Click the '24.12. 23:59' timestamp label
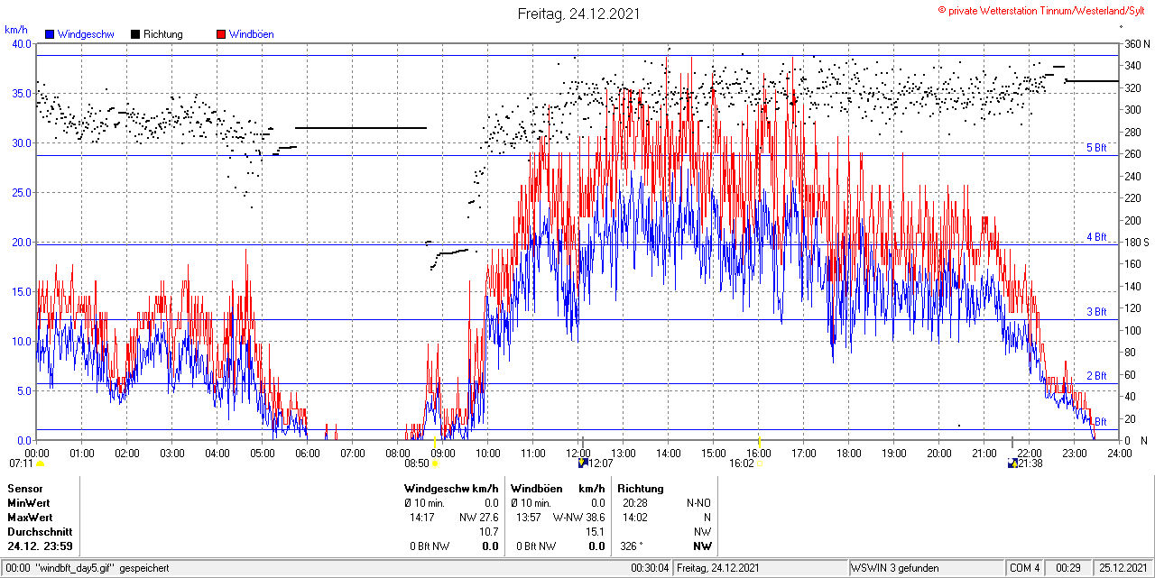Viewport: 1155px width, 578px height. (41, 546)
